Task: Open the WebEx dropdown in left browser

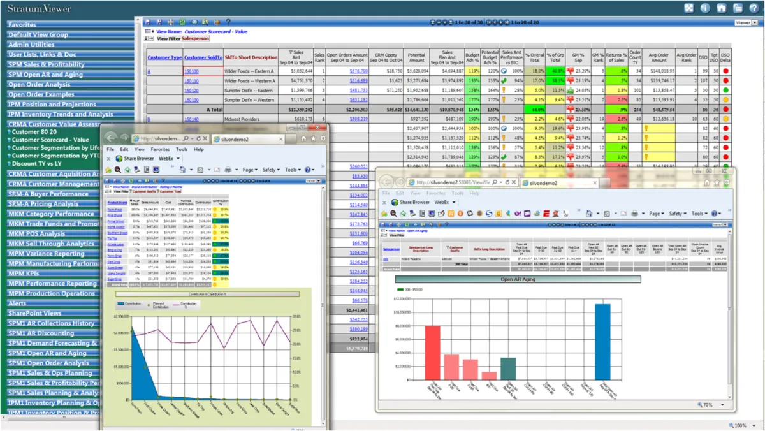Action: coord(168,159)
